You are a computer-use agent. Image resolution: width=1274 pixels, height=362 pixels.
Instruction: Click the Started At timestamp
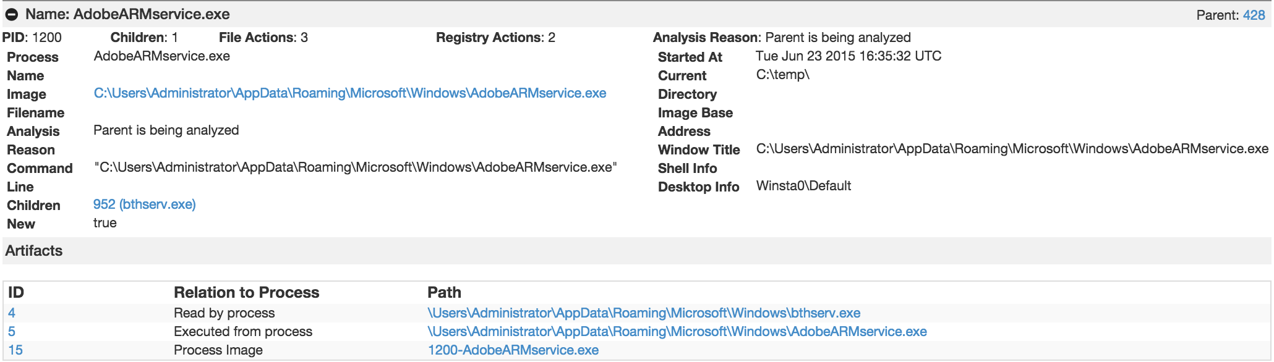(848, 56)
